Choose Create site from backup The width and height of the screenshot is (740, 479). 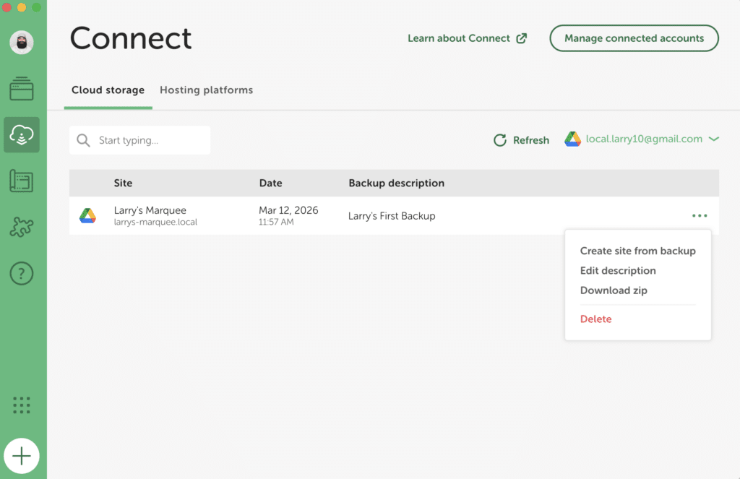point(637,251)
